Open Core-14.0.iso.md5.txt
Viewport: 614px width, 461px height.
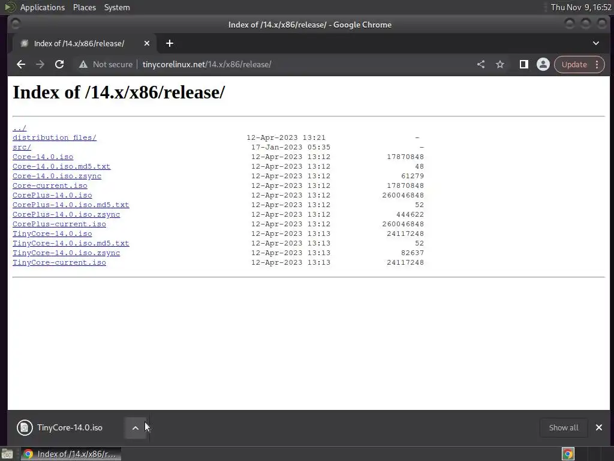62,167
